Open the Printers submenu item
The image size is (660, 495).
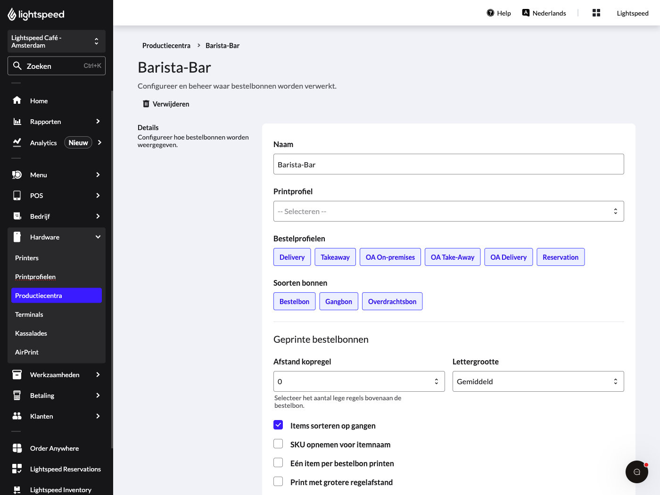(x=57, y=258)
